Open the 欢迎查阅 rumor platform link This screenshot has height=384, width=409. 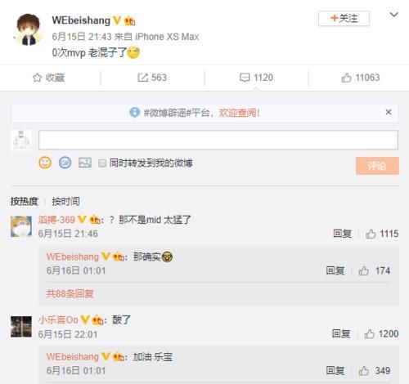point(239,113)
